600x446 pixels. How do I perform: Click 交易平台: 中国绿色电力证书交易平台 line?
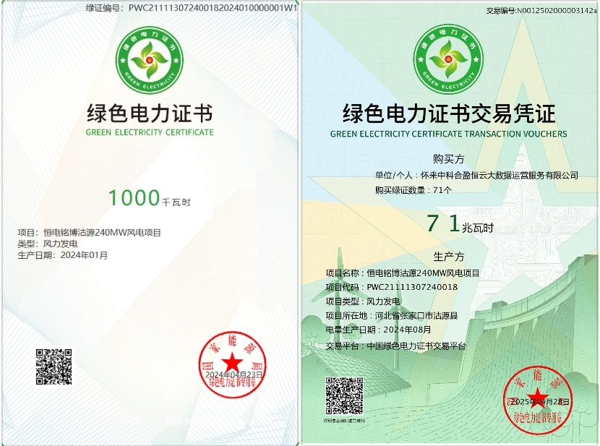[x=395, y=346]
